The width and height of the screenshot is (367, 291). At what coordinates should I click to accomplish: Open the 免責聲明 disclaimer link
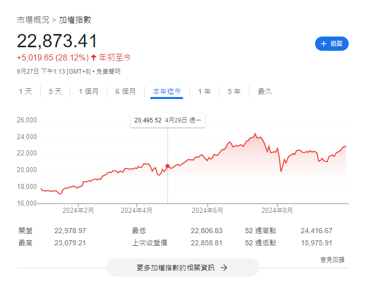pos(108,72)
